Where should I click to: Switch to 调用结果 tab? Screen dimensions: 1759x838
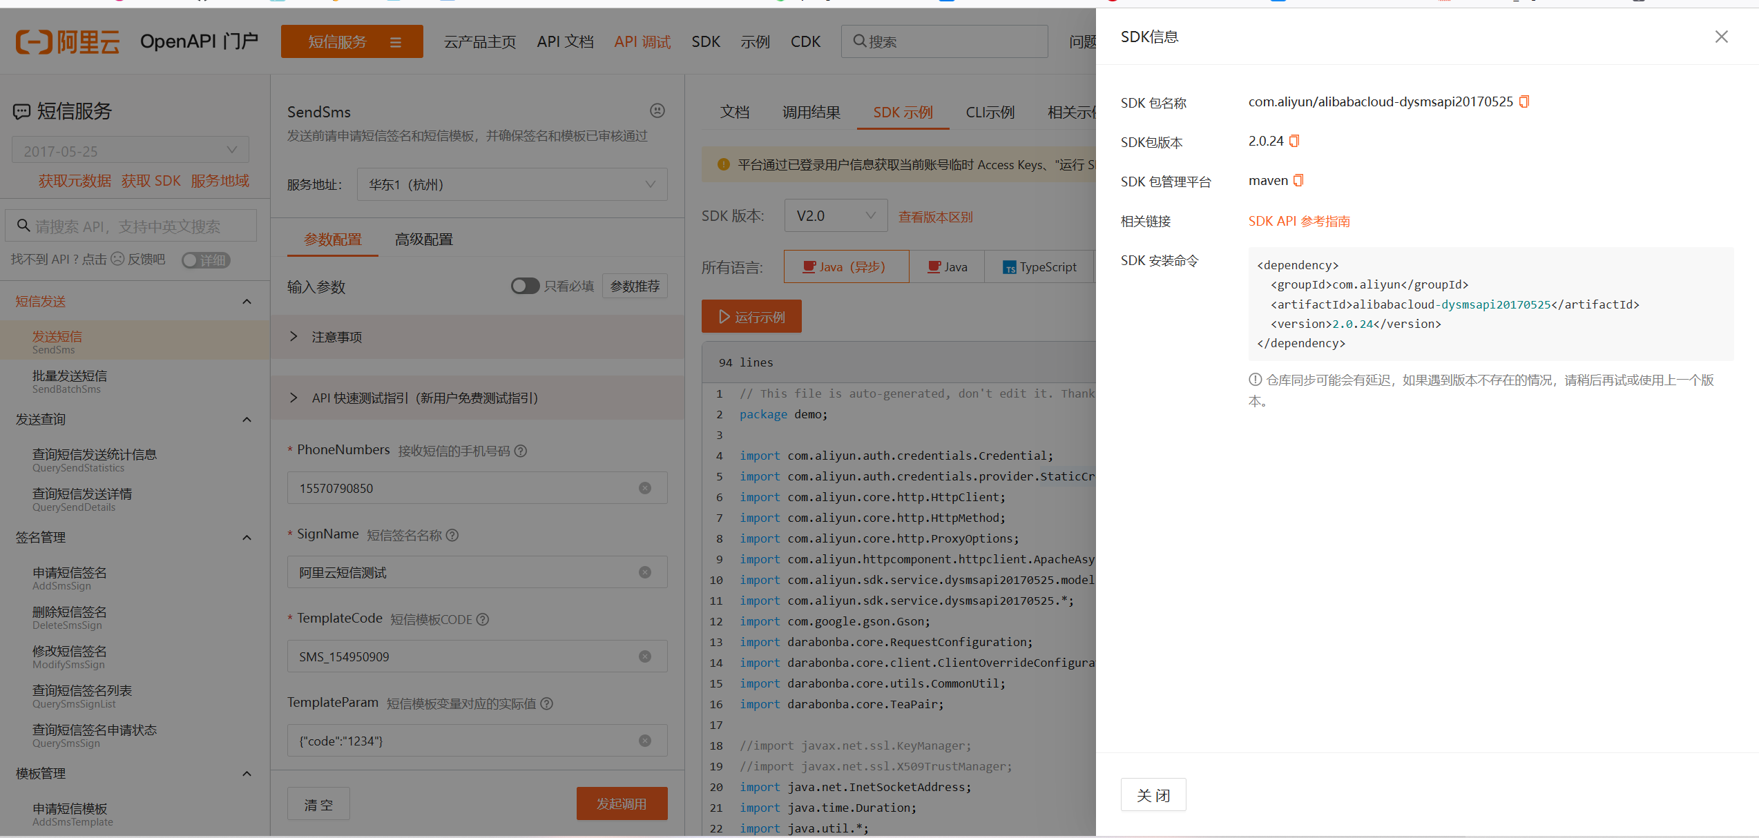(x=811, y=112)
